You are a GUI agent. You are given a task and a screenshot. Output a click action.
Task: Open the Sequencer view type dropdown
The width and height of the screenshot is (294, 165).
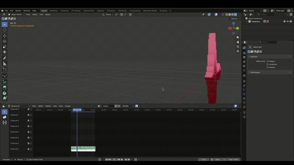[x=18, y=106]
